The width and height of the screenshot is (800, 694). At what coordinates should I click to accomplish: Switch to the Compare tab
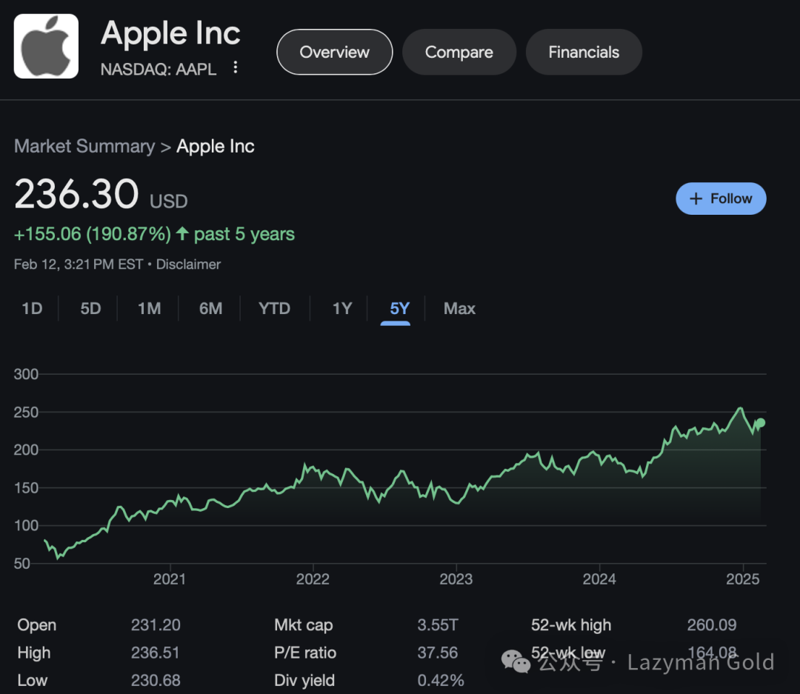click(x=459, y=52)
